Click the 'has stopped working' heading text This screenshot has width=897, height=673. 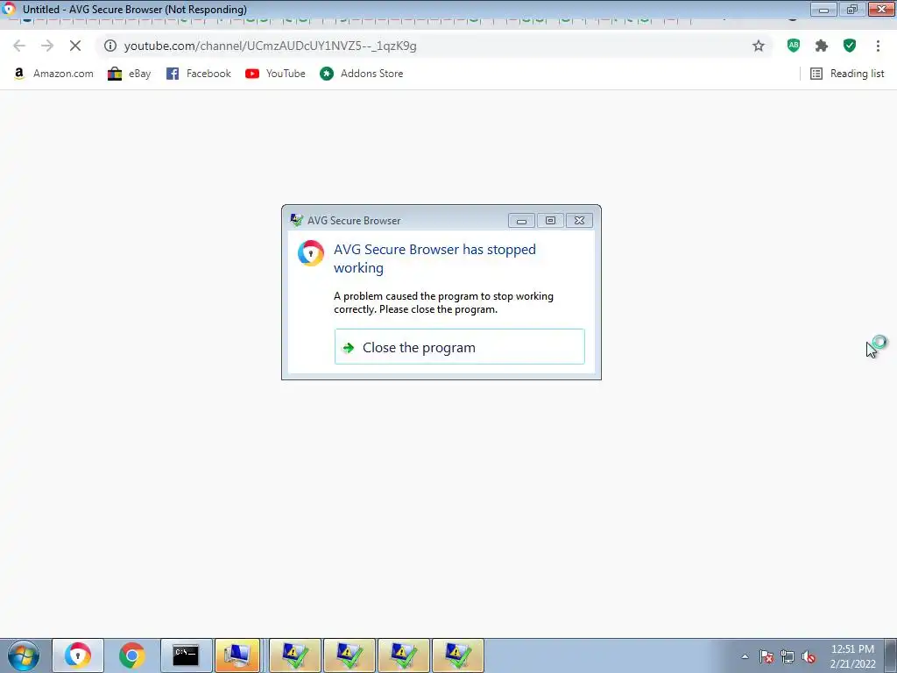pos(434,259)
